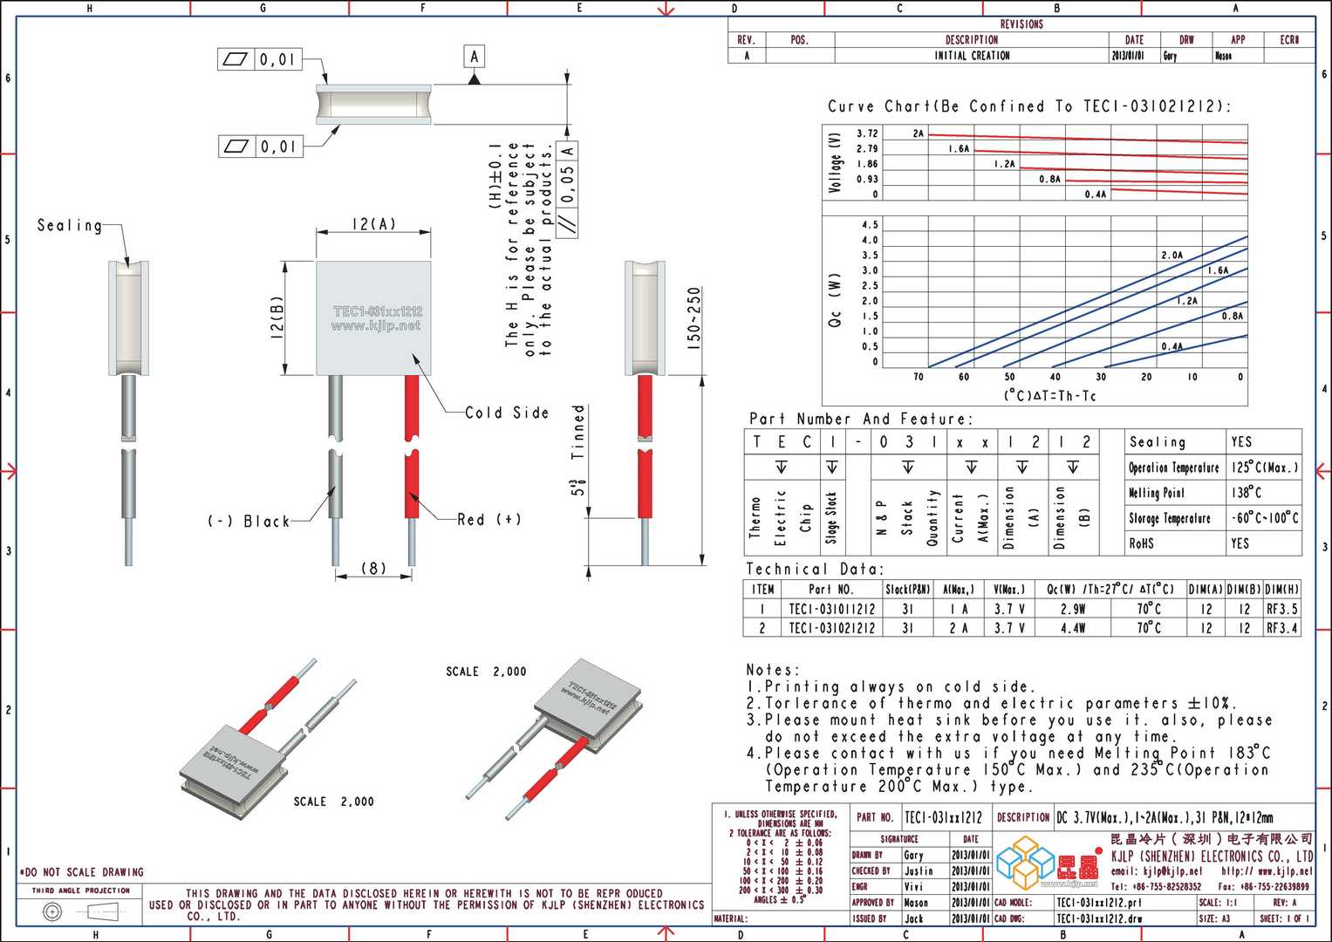Click part number 'TEC1-031011212' in data table

coord(832,609)
